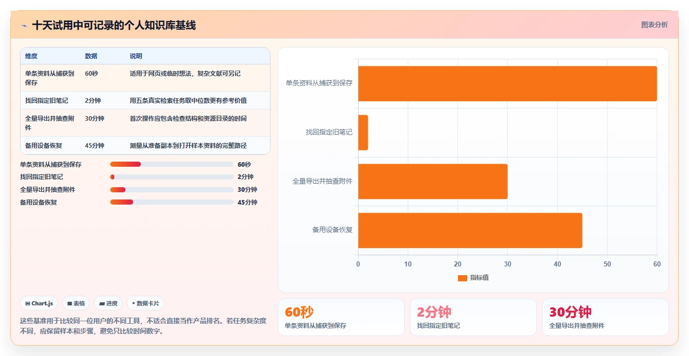The height and width of the screenshot is (356, 689).
Task: Click the y-axis label 备用设备恢复
Action: (x=332, y=230)
